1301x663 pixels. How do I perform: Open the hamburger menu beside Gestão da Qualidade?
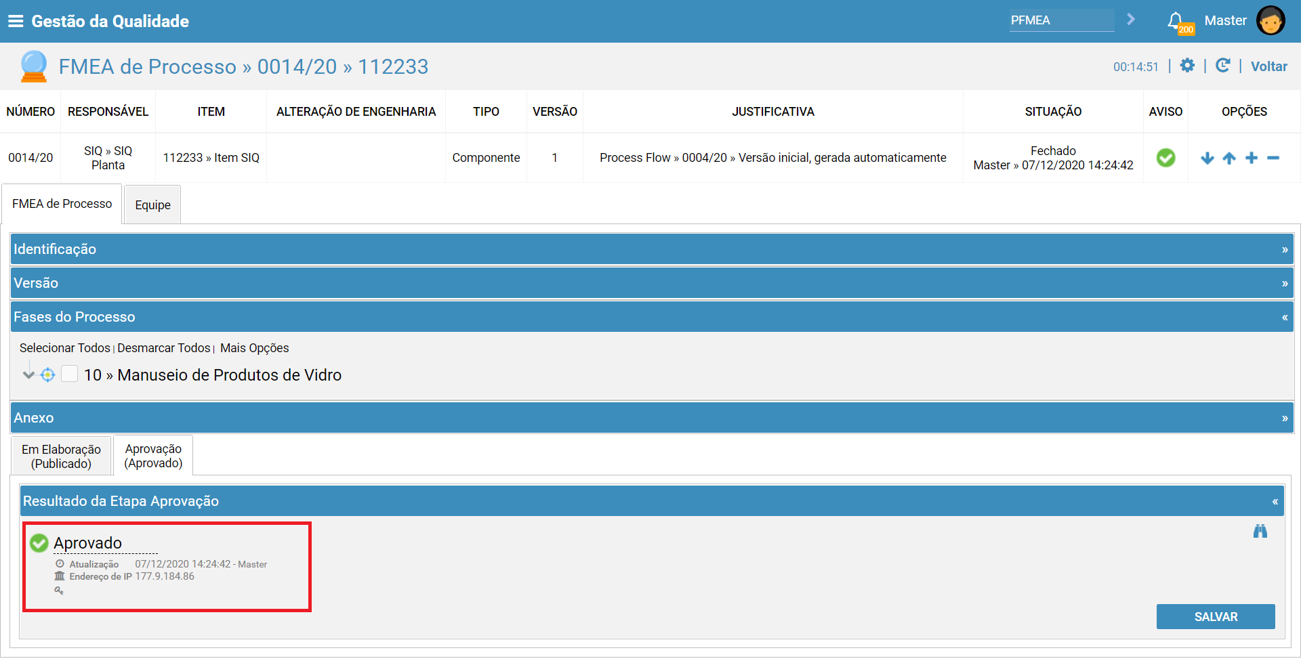[x=16, y=20]
